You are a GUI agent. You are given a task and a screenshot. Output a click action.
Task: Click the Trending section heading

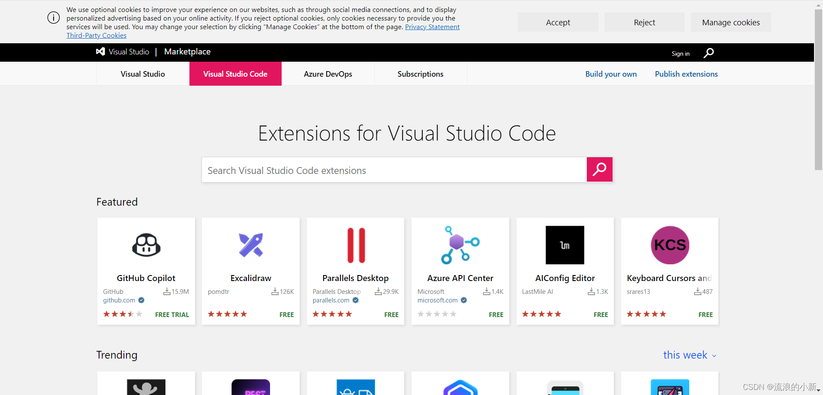point(117,355)
